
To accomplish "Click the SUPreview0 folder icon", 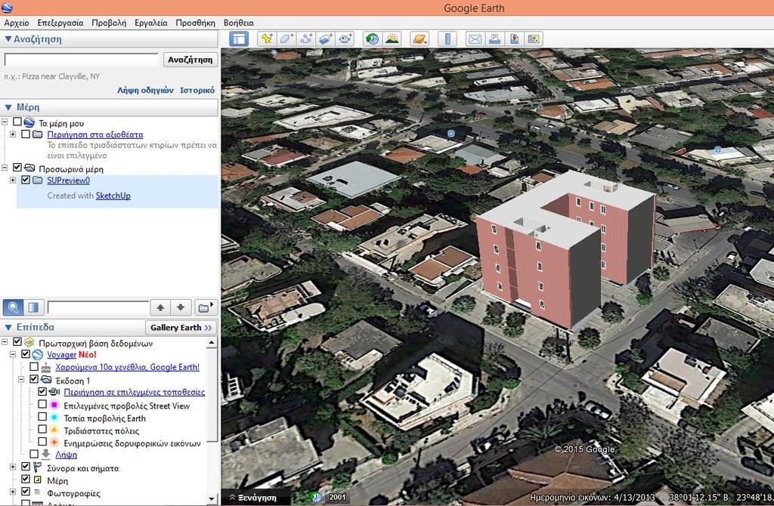I will 38,180.
